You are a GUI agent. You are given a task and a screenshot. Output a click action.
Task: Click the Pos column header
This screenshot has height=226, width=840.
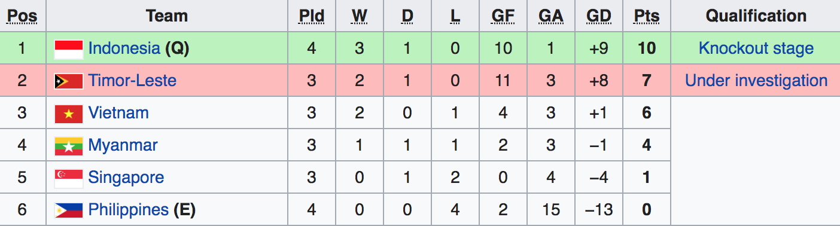click(22, 16)
